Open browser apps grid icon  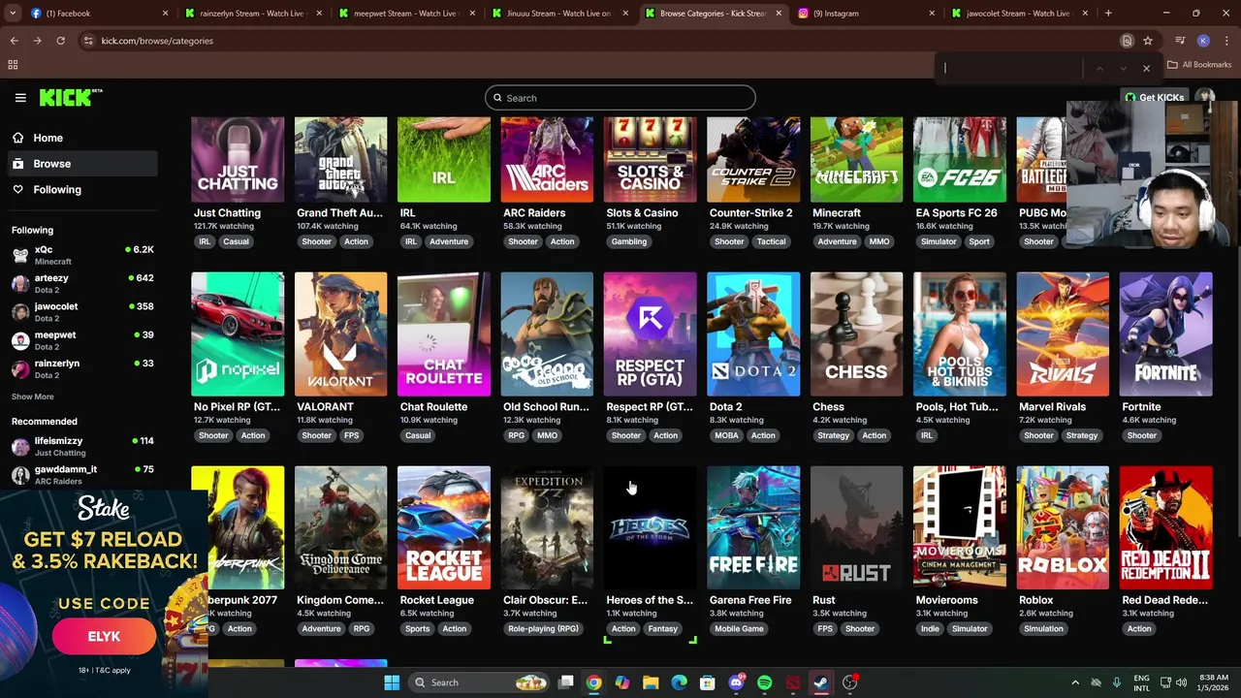pyautogui.click(x=13, y=65)
